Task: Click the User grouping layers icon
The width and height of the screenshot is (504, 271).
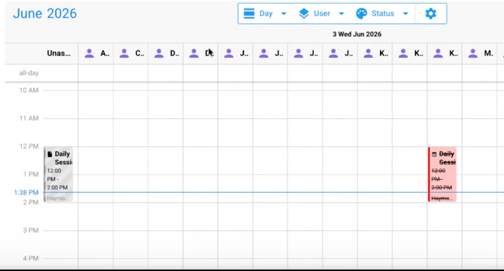Action: click(304, 14)
